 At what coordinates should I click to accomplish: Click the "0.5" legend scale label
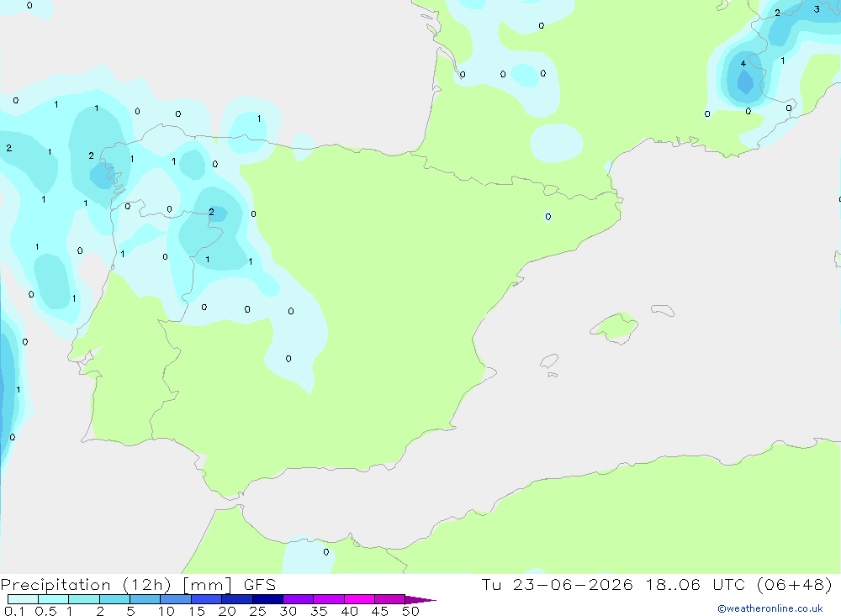(x=45, y=611)
